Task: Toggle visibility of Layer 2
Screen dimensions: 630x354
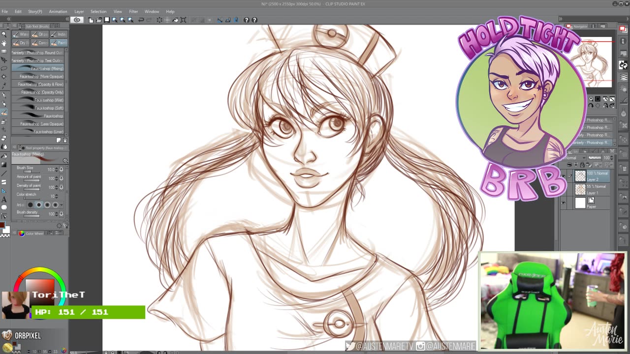Action: tap(564, 176)
